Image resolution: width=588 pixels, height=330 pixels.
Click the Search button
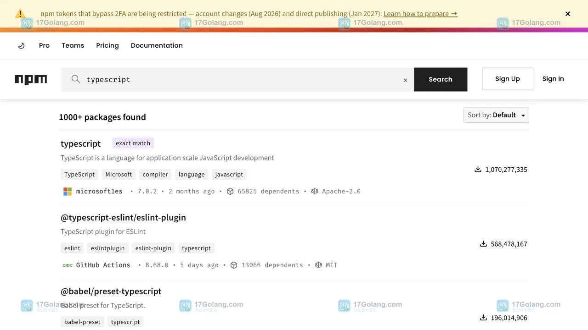click(x=441, y=79)
